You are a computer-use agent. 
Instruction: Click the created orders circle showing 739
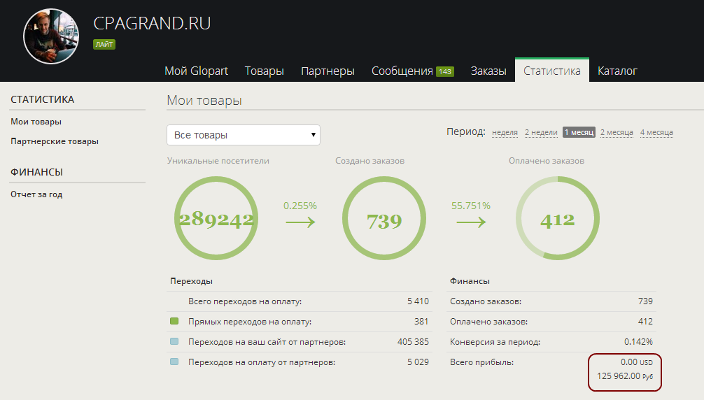(384, 218)
